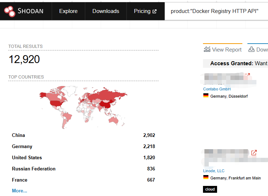Click the cloud tag
Image resolution: width=268 pixels, height=196 pixels.
pyautogui.click(x=210, y=190)
